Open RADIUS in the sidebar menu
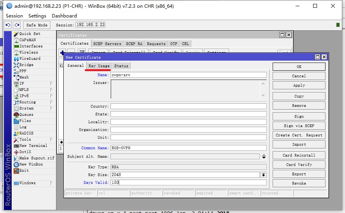 (x=26, y=133)
